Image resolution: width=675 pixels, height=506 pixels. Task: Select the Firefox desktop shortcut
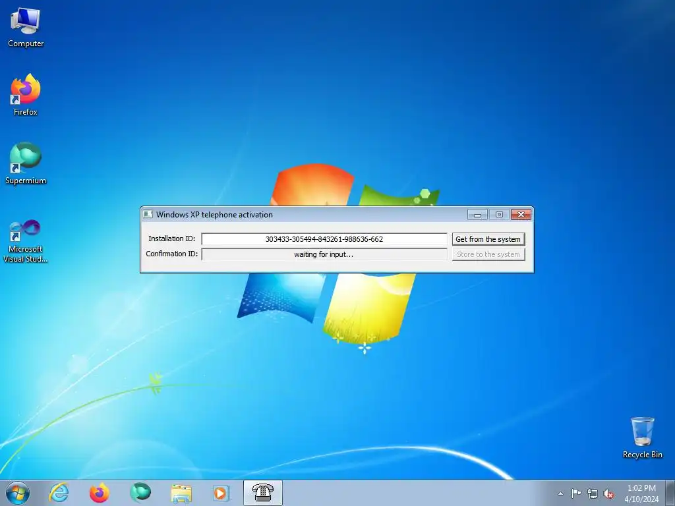[26, 95]
